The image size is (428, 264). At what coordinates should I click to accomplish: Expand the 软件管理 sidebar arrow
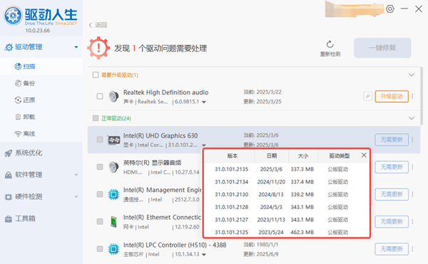pos(76,175)
